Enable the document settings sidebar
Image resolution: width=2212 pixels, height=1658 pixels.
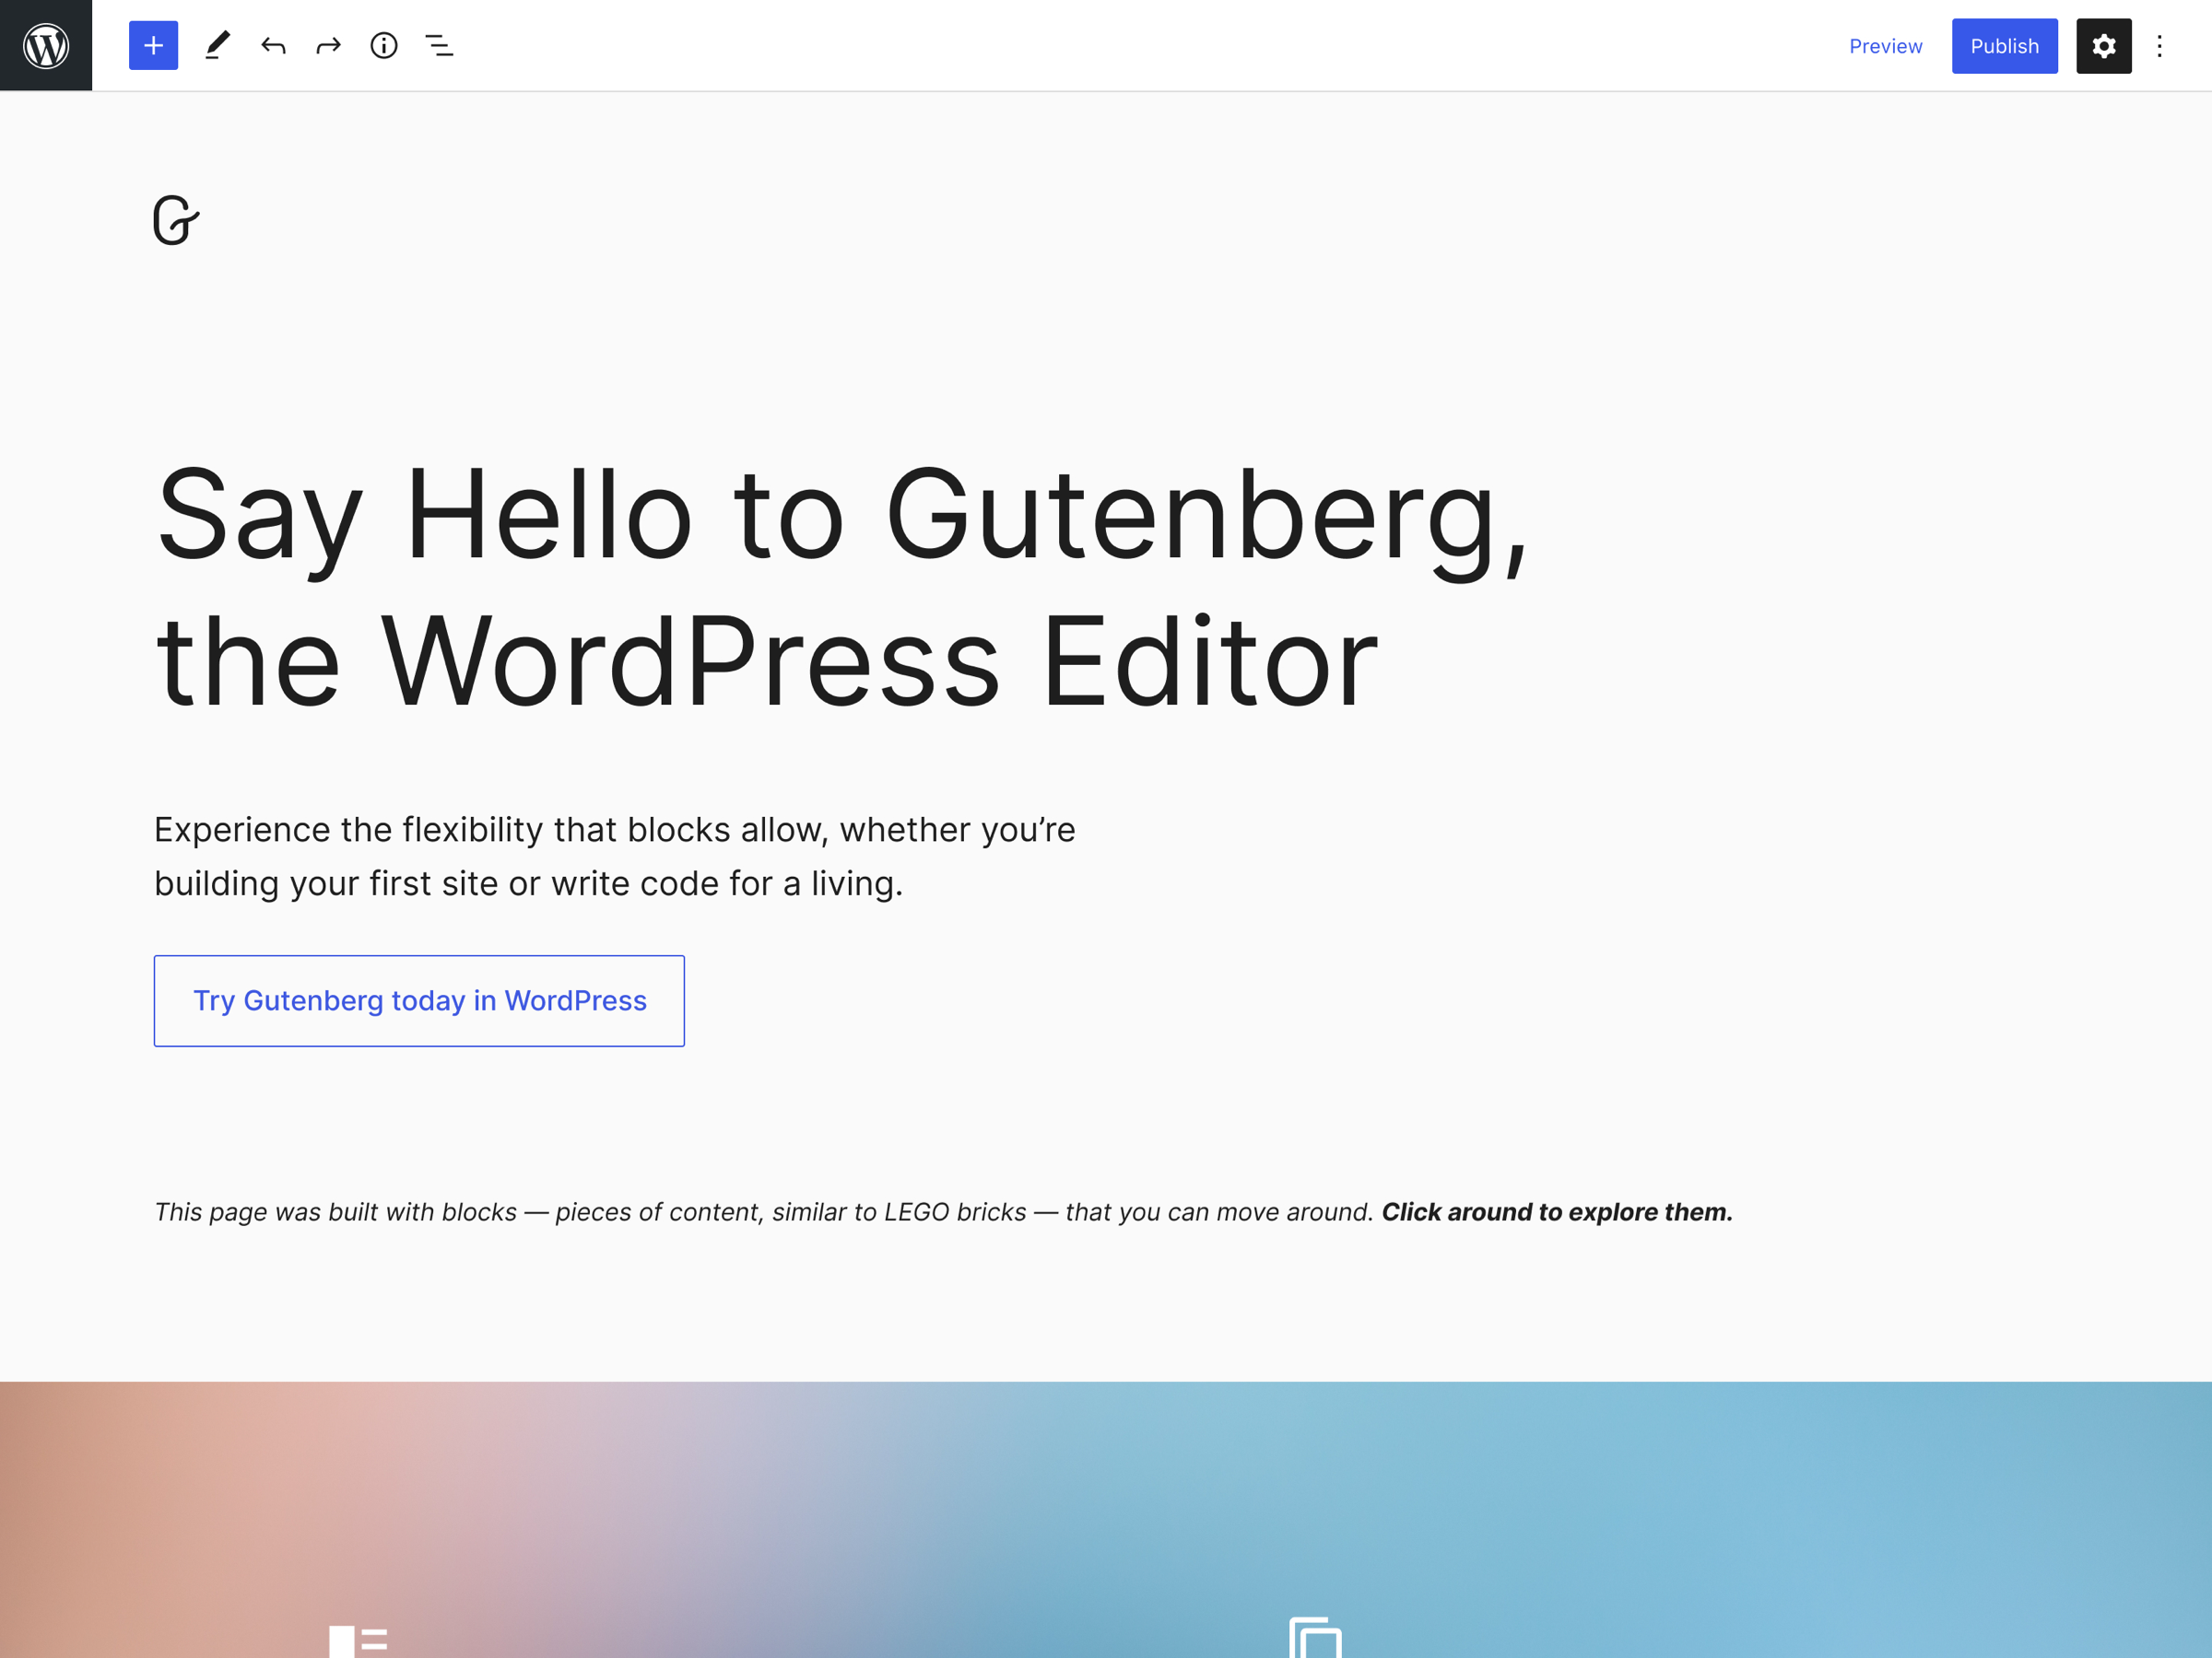pyautogui.click(x=2104, y=45)
